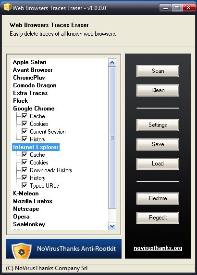Click the scrollbar down arrow
This screenshot has height=275, width=197.
point(112,226)
